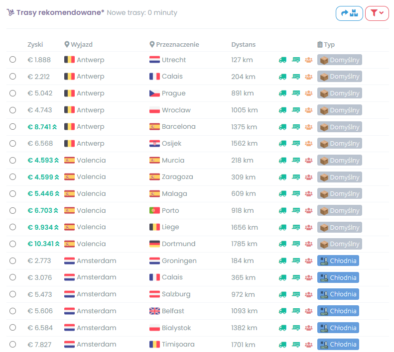The width and height of the screenshot is (394, 352).
Task: Click the 1656 km distance cell
Action: click(x=245, y=227)
